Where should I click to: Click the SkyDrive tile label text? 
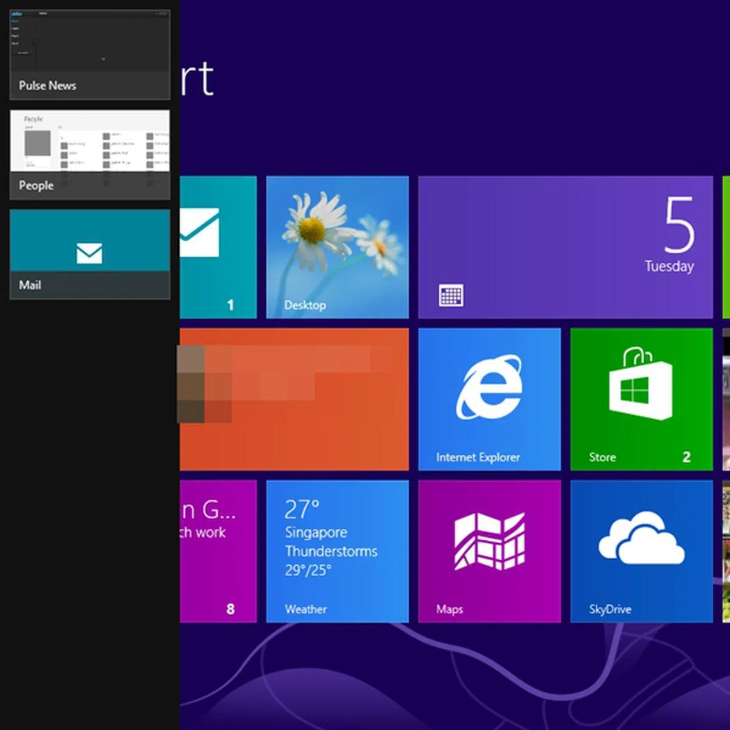(610, 609)
